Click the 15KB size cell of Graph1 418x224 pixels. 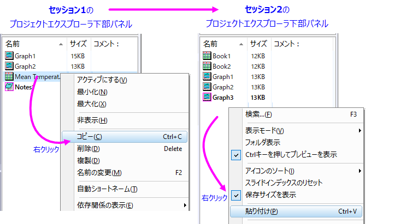[78, 56]
